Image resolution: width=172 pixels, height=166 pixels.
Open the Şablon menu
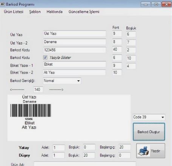pyautogui.click(x=35, y=12)
